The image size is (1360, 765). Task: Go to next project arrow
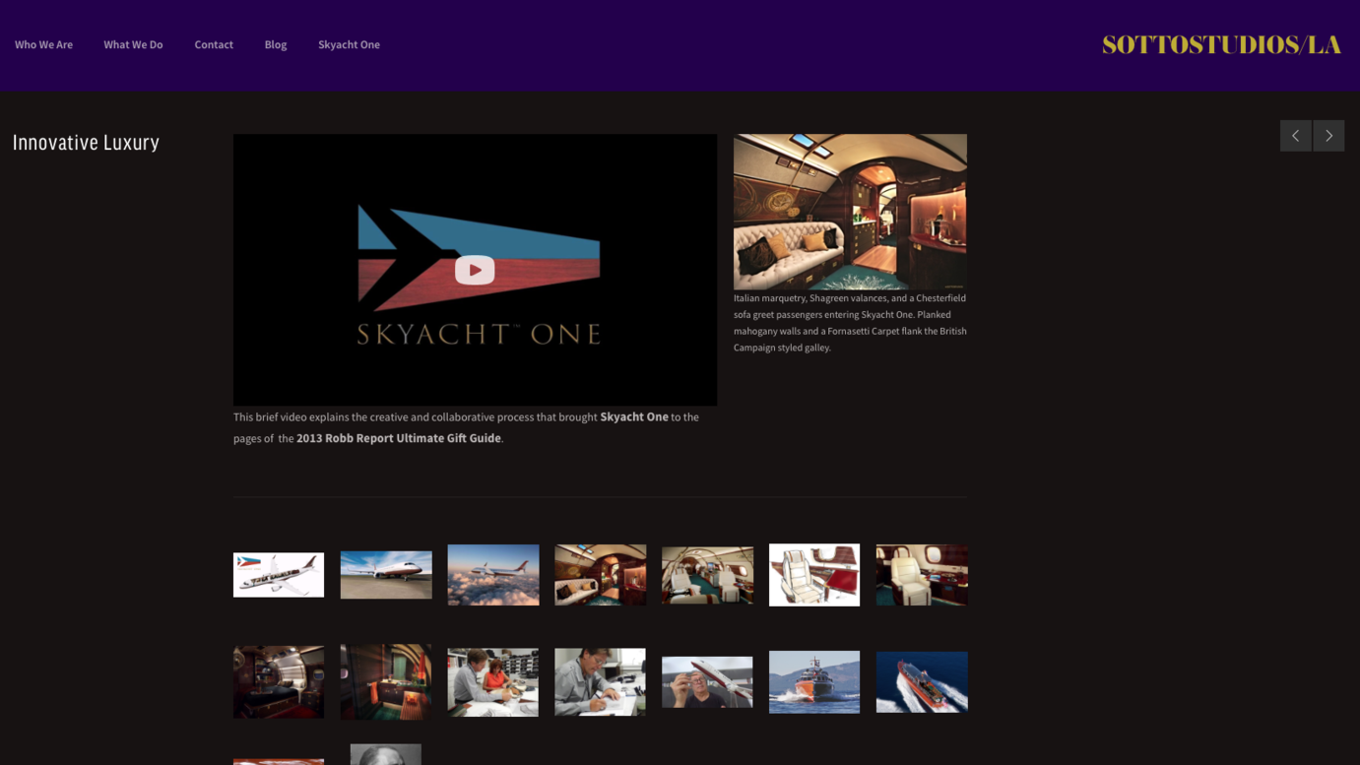click(1328, 136)
